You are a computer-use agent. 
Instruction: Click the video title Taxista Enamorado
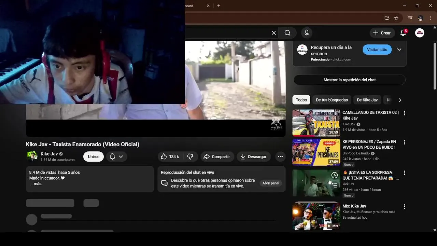pos(82,144)
